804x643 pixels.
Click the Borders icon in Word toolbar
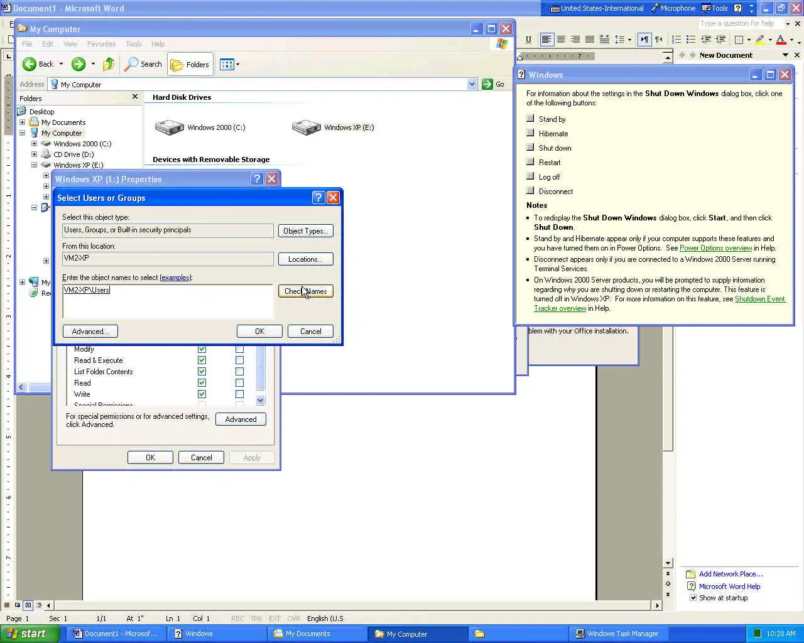click(x=739, y=40)
